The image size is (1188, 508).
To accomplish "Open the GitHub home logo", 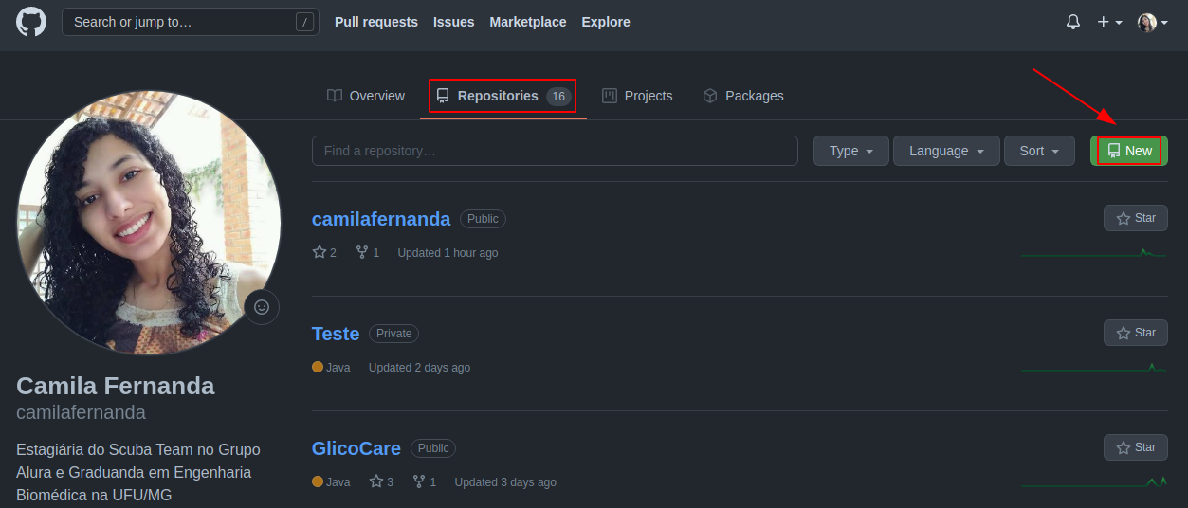I will (31, 22).
